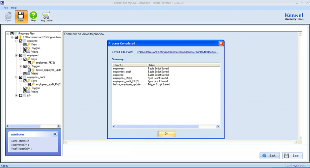This screenshot has height=168, width=310.
Task: Click the job table icon
Action: tap(24, 96)
